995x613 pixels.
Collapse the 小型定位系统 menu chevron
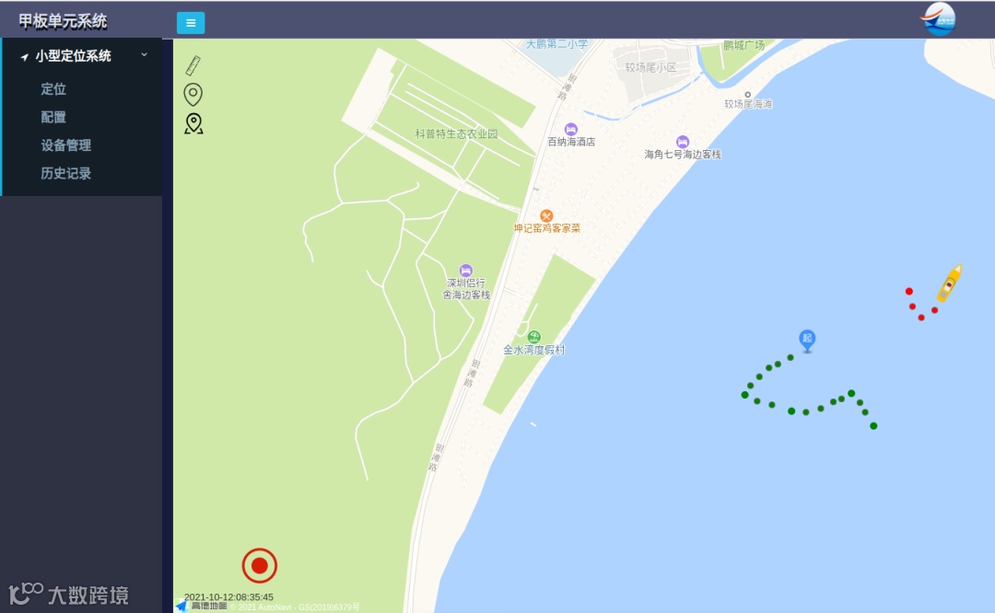(144, 55)
